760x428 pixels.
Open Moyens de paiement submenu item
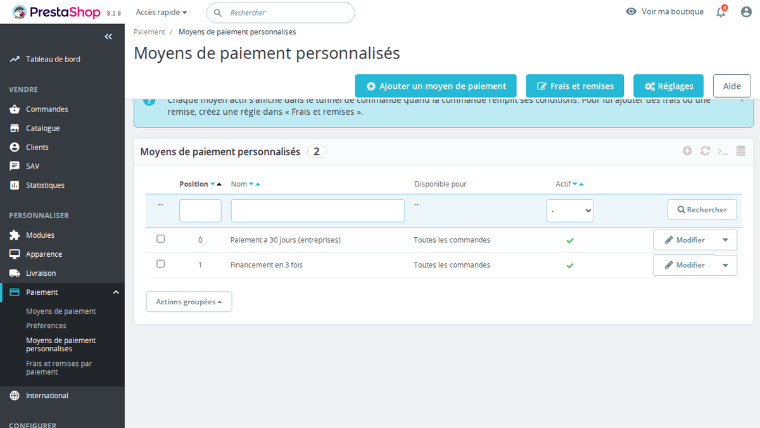tap(61, 311)
